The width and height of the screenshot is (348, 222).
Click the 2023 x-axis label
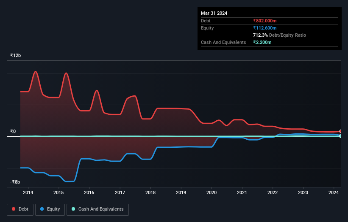[x=303, y=192]
